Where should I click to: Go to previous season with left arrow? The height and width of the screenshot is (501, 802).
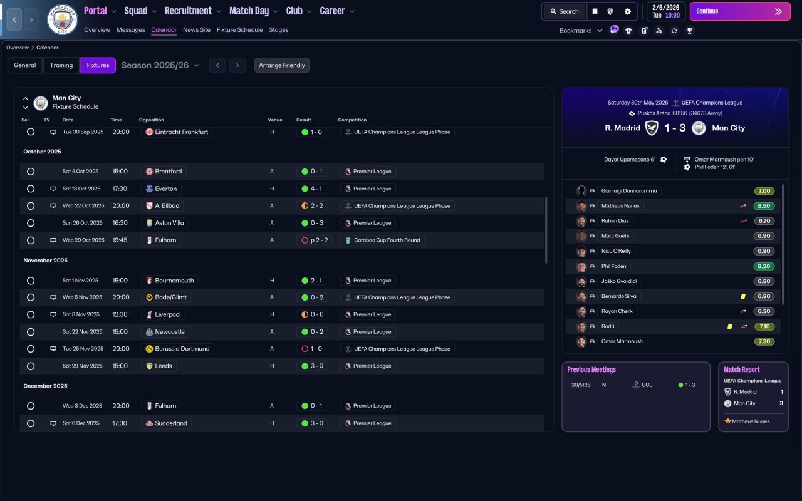pyautogui.click(x=217, y=65)
